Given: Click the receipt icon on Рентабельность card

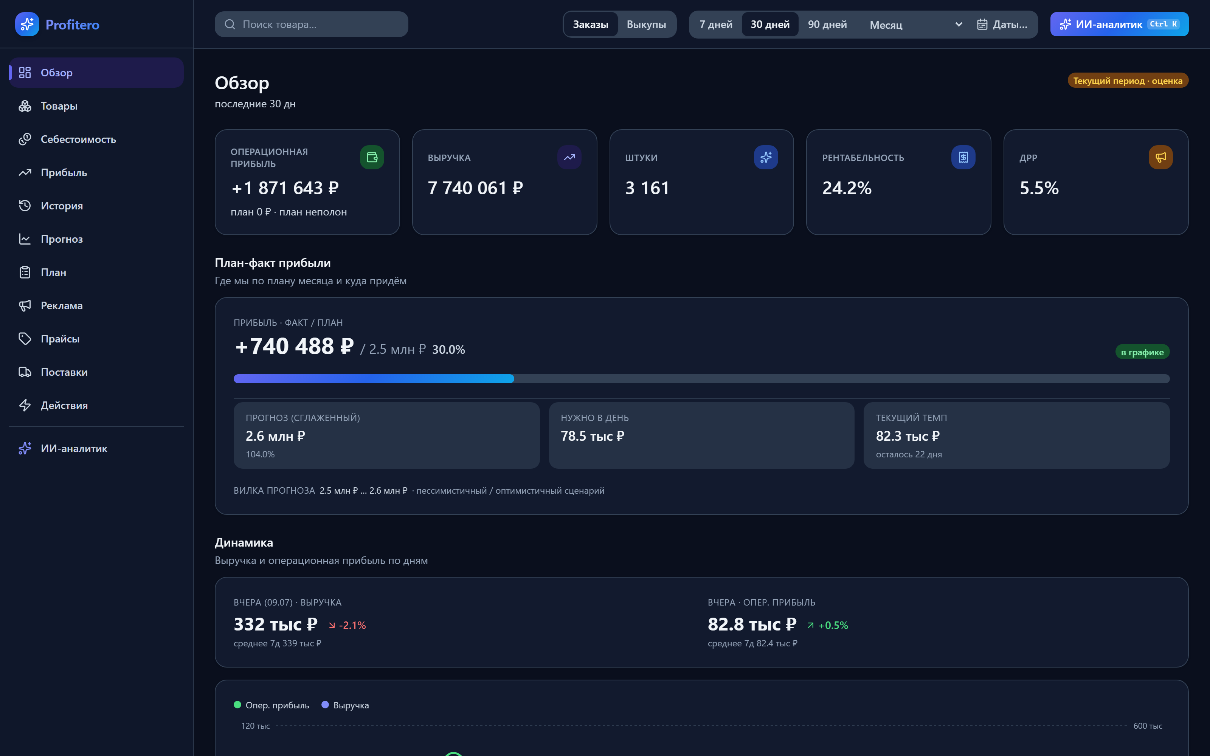Looking at the screenshot, I should (963, 158).
